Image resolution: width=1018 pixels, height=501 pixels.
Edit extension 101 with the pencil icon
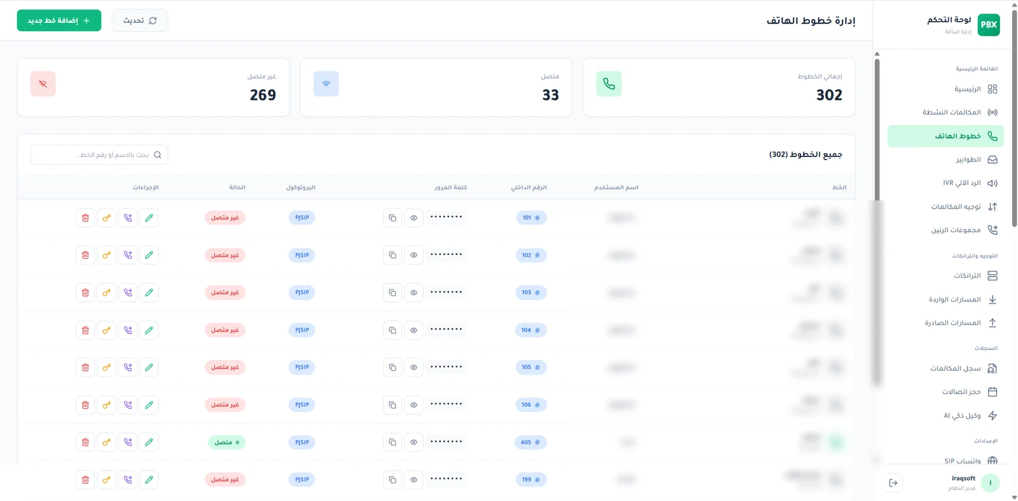click(x=149, y=218)
